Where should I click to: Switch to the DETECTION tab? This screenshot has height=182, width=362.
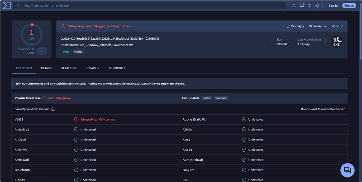click(x=24, y=68)
